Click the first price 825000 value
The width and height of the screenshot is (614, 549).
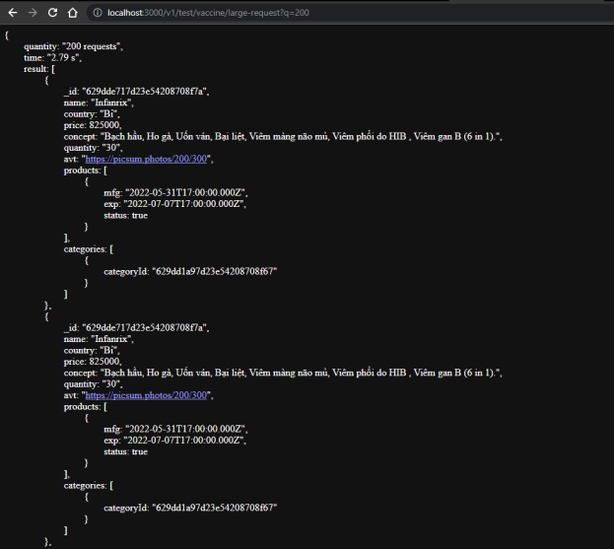click(104, 125)
